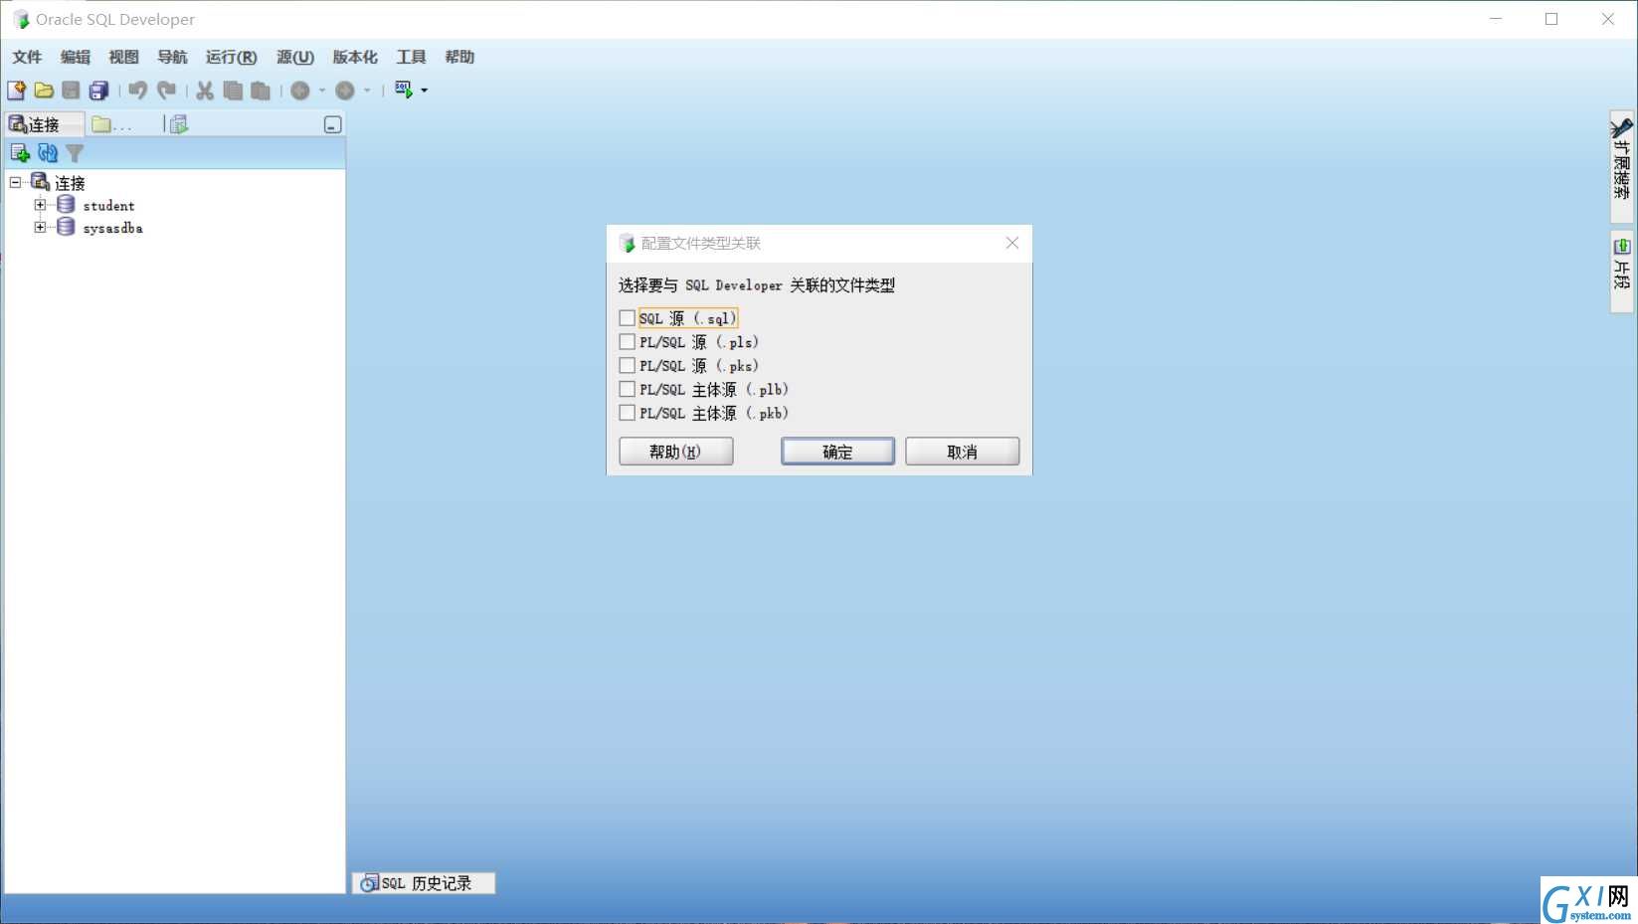Click the Paste toolbar icon
The width and height of the screenshot is (1638, 924).
click(261, 91)
